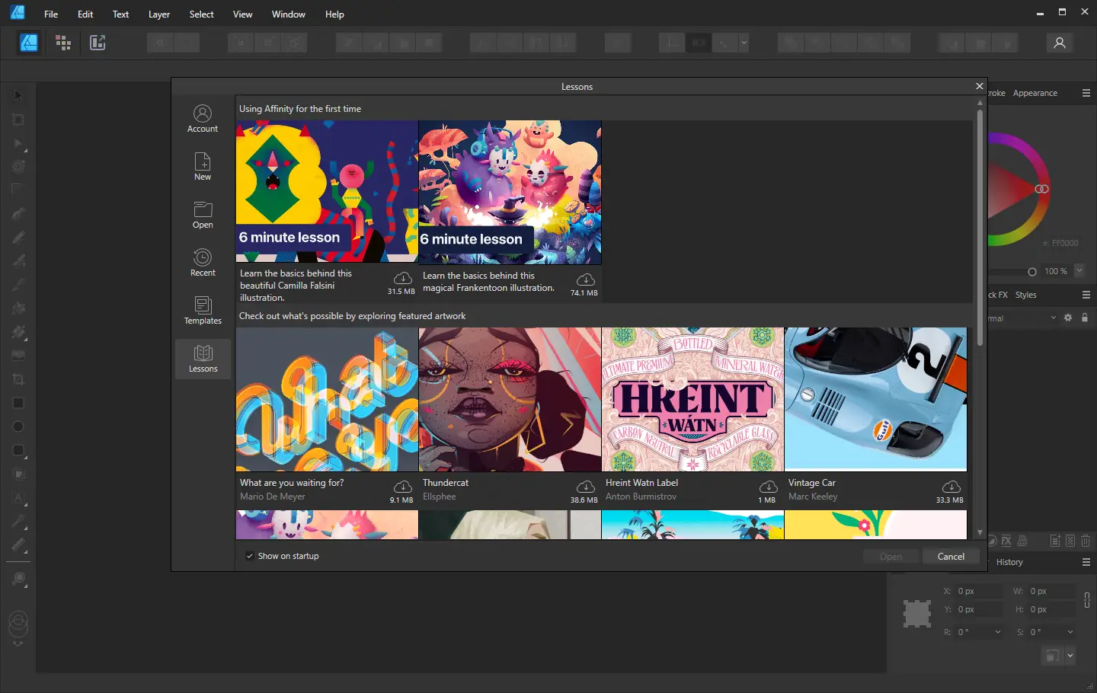This screenshot has height=693, width=1097.
Task: Toggle the width-height aspect ratio link
Action: point(1087,600)
